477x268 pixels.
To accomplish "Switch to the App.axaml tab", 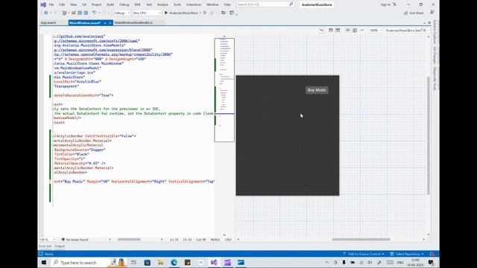I will coord(48,23).
